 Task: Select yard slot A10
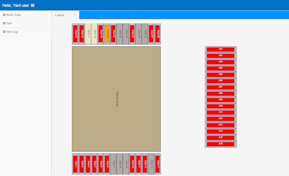[221, 106]
